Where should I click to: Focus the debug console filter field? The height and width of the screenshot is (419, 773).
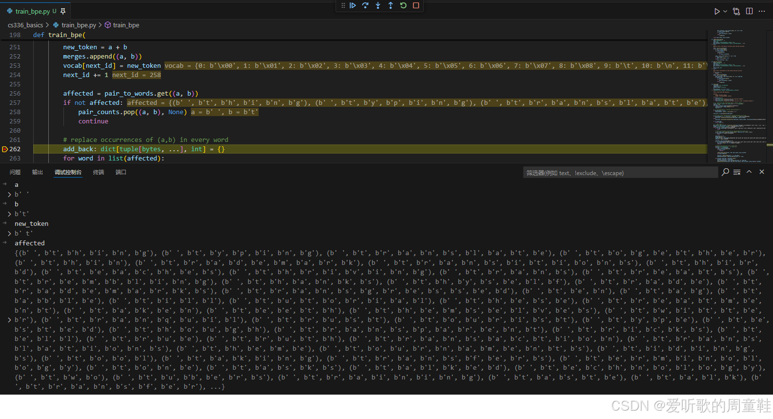point(620,173)
